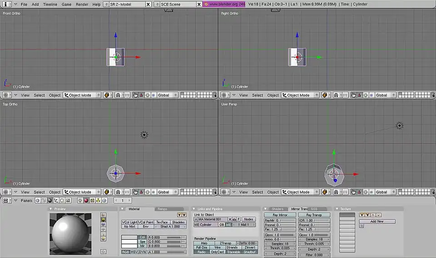Click Material buttons red sphere icon
This screenshot has height=258, width=436.
tap(86, 200)
